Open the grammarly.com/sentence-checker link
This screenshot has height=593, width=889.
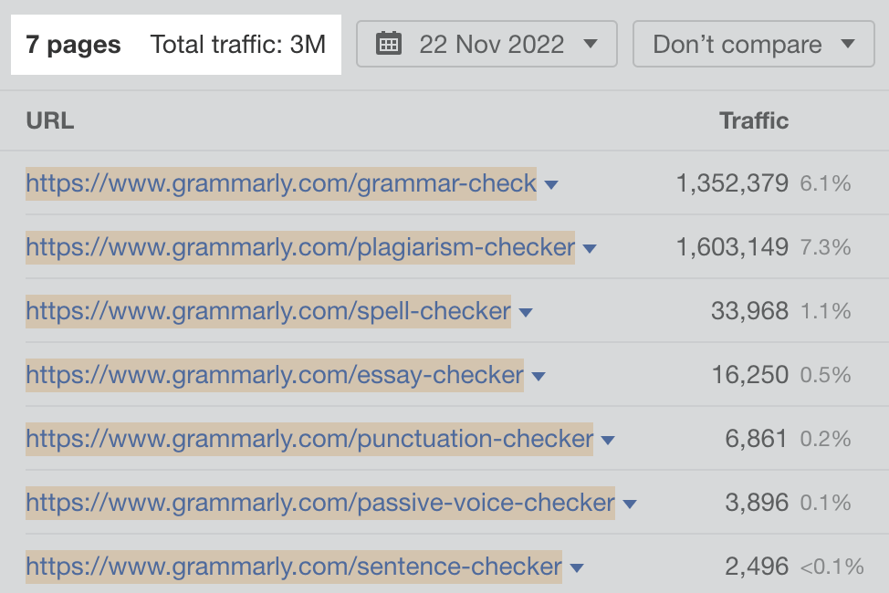coord(291,567)
